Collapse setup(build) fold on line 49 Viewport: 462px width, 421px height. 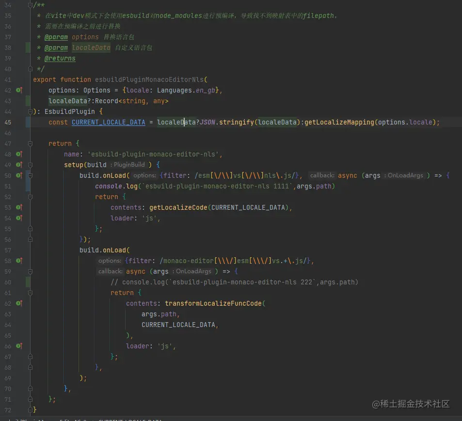tap(30, 165)
